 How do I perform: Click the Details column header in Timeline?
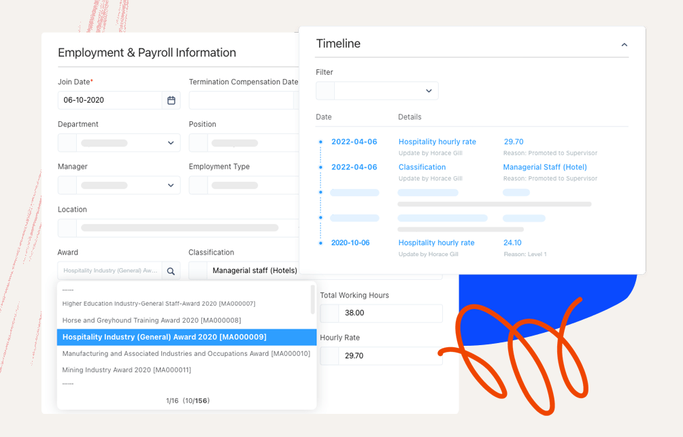point(410,117)
